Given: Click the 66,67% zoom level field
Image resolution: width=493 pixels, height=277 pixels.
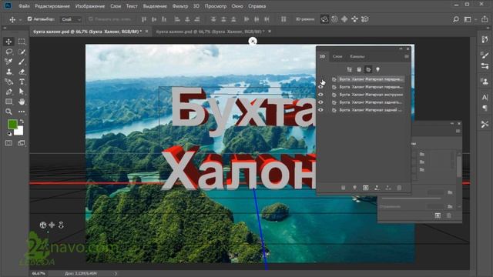Looking at the screenshot, I should point(39,274).
